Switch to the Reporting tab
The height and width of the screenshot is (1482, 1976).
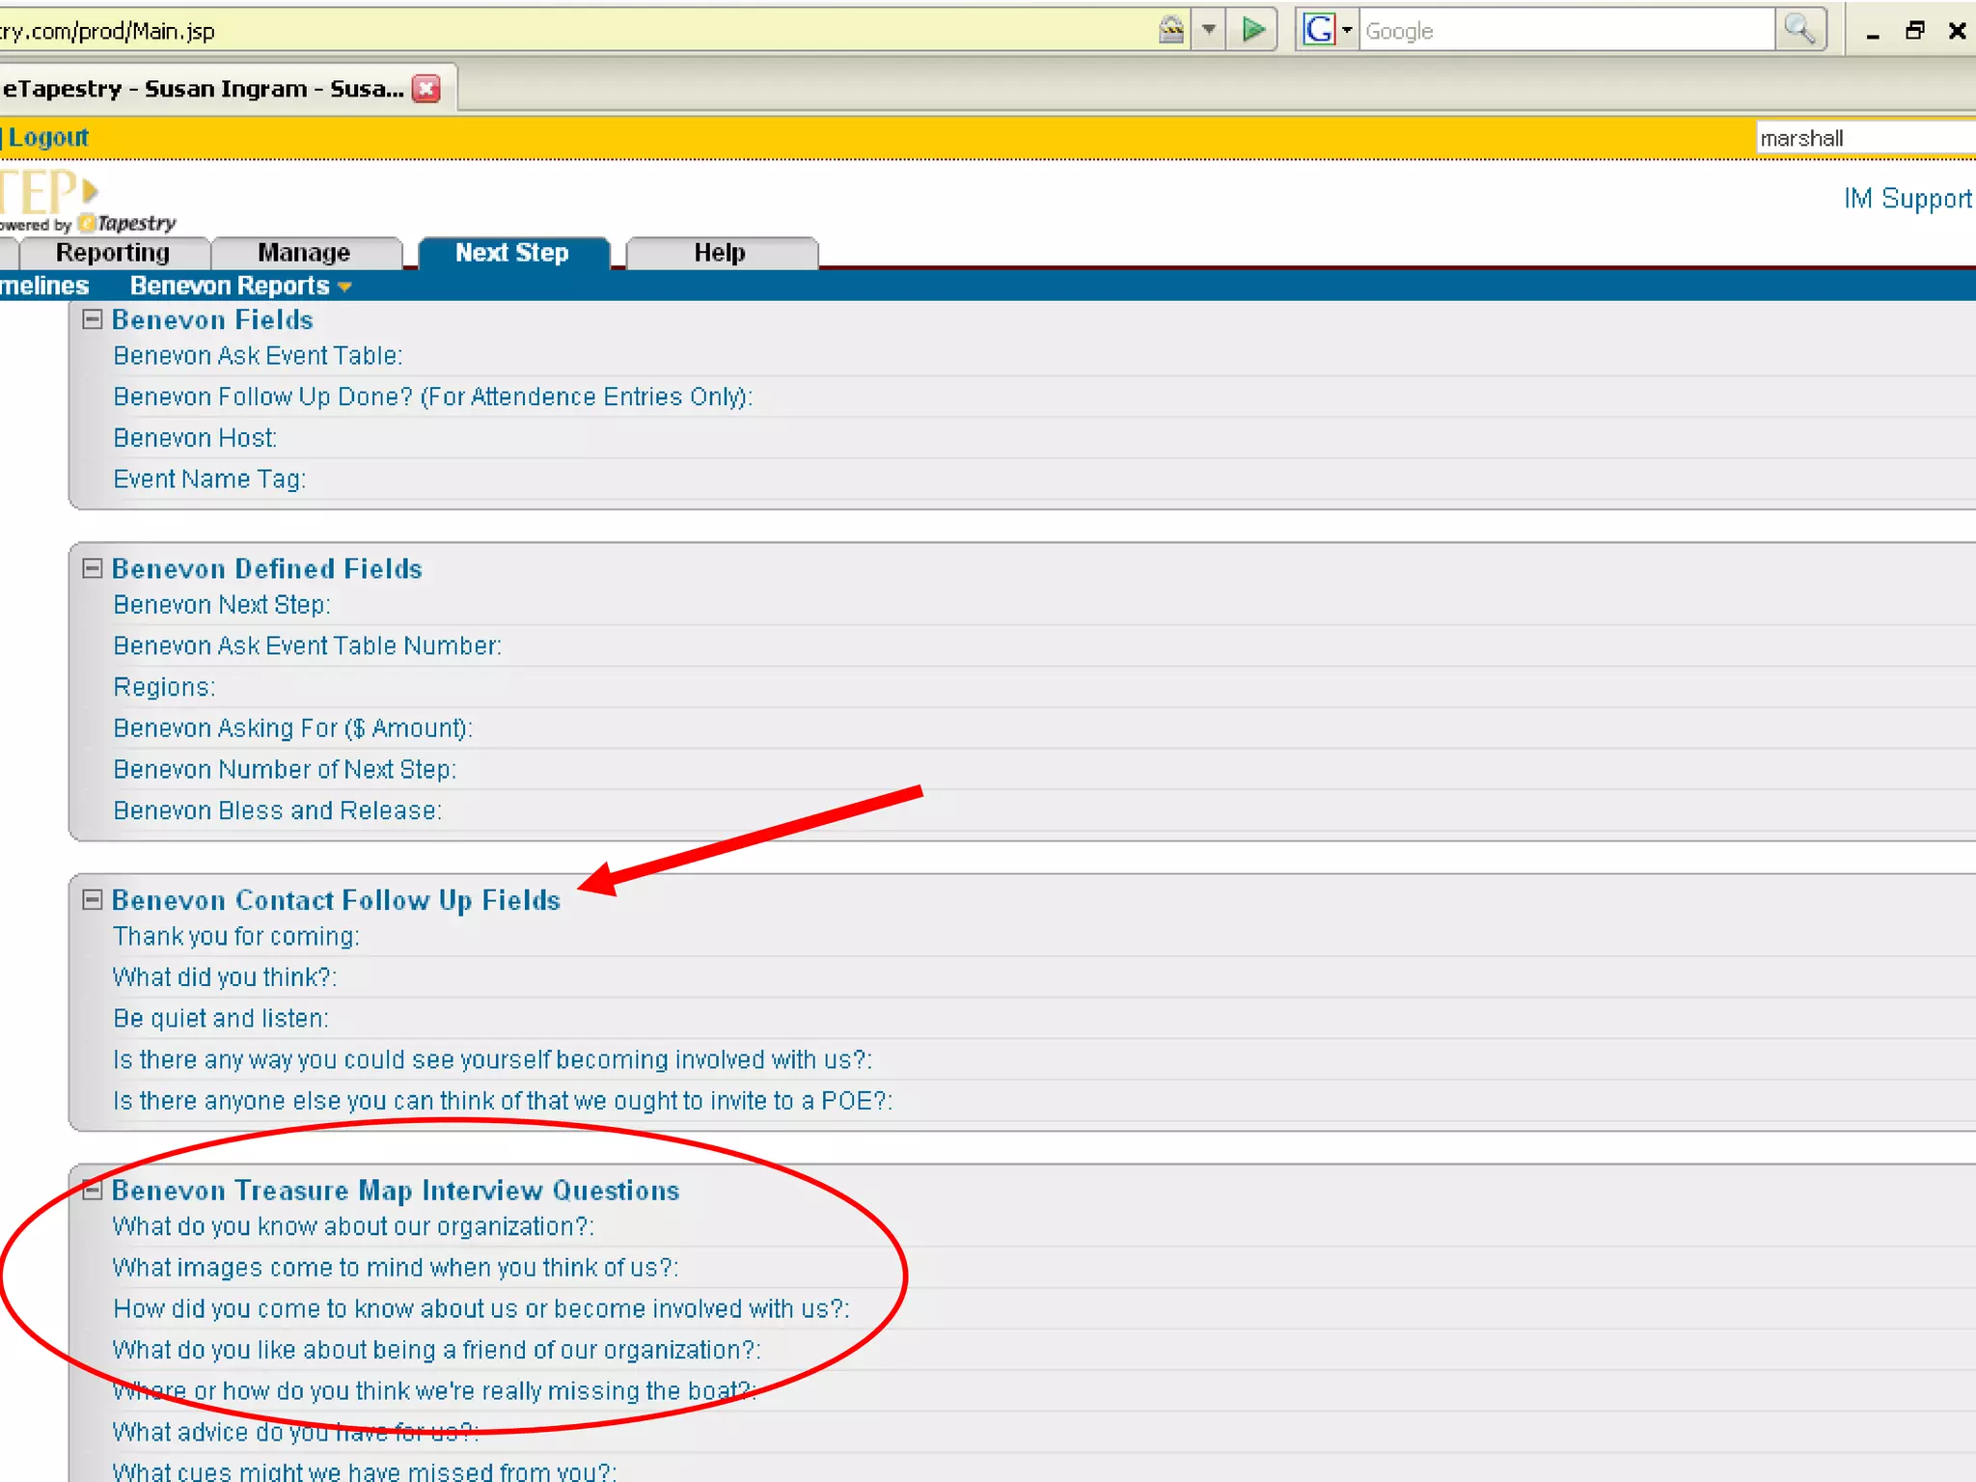[x=113, y=253]
